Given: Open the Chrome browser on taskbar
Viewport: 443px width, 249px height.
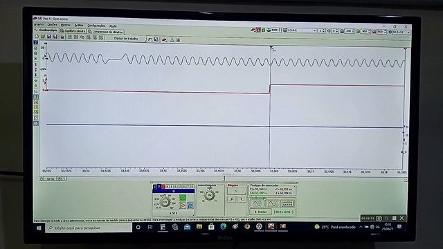Looking at the screenshot, I should [247, 226].
